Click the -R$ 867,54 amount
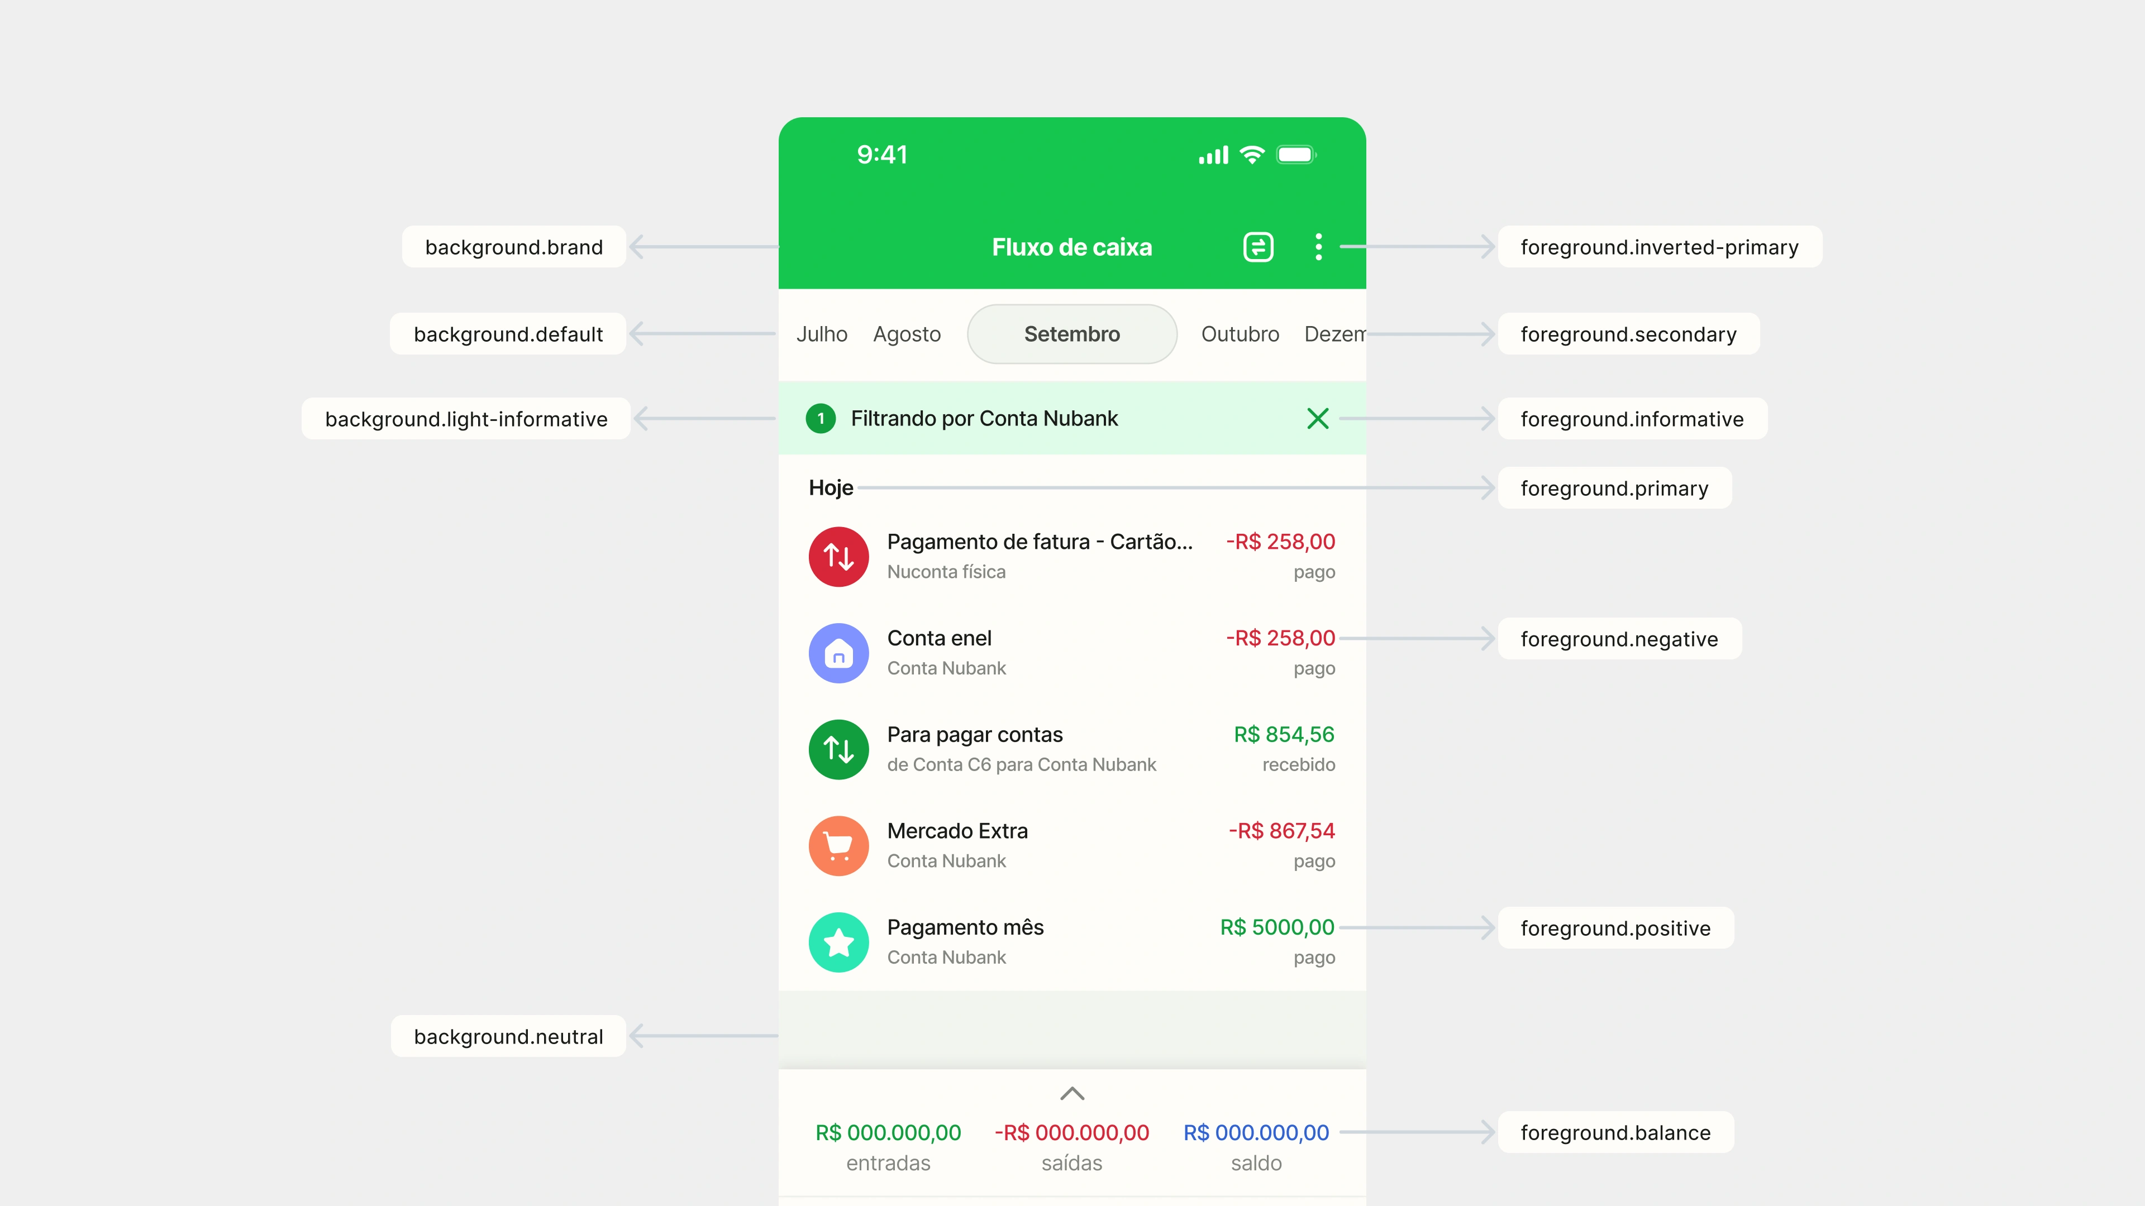The image size is (2145, 1206). coord(1281,831)
